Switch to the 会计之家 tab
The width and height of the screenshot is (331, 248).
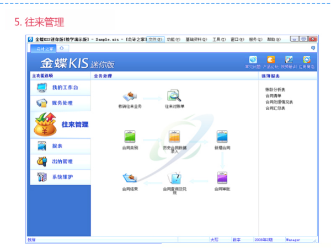tap(44, 48)
